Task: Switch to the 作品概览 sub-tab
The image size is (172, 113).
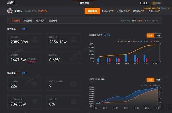Action: tap(28, 21)
